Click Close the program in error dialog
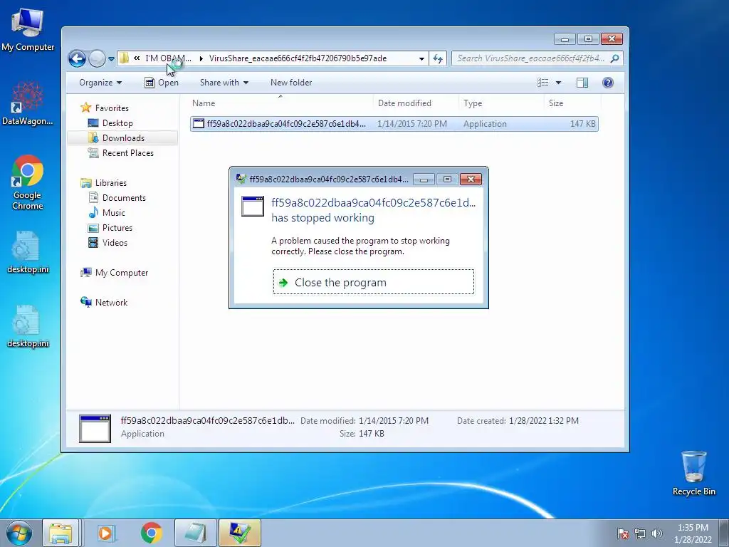Screen dimensions: 729x547 click(x=374, y=282)
